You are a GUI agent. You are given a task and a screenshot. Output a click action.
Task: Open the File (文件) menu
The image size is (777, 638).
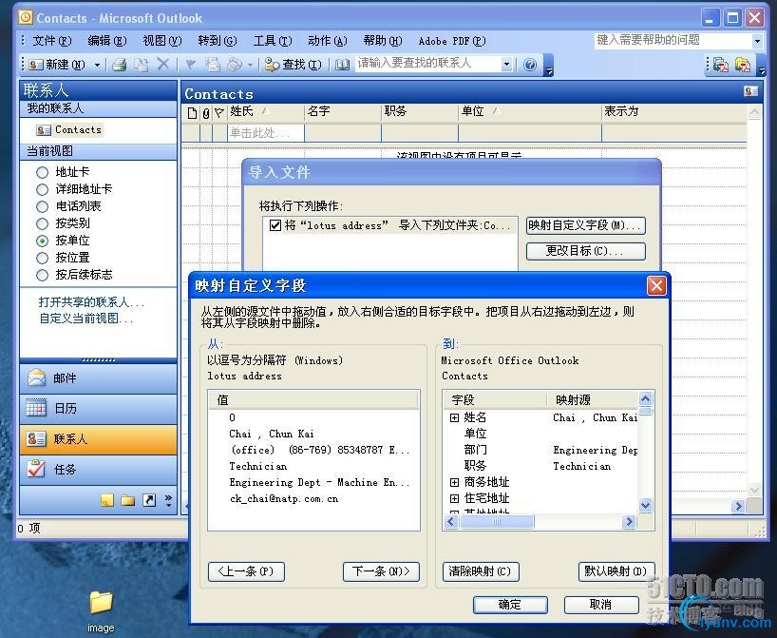coord(52,41)
